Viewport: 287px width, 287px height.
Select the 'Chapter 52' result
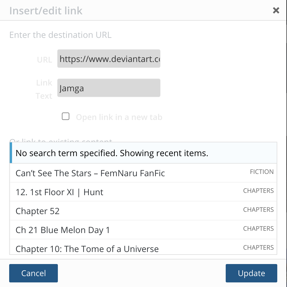point(38,211)
